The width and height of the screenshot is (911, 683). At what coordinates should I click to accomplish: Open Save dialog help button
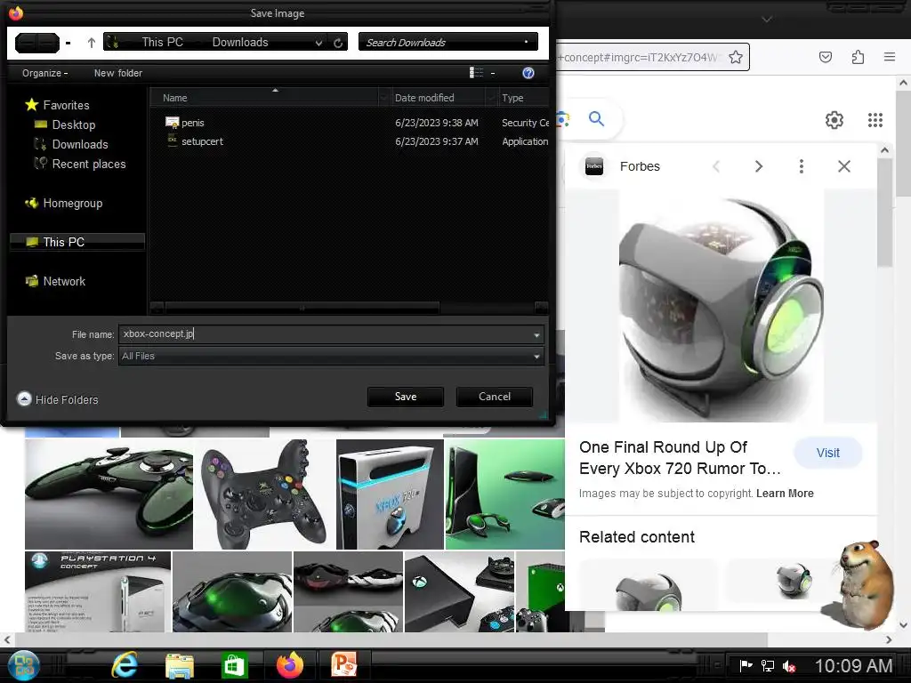click(x=528, y=73)
